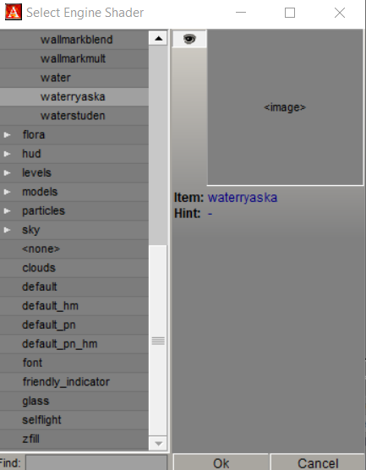The height and width of the screenshot is (470, 366).
Task: Choose the water shader
Action: [x=74, y=78]
